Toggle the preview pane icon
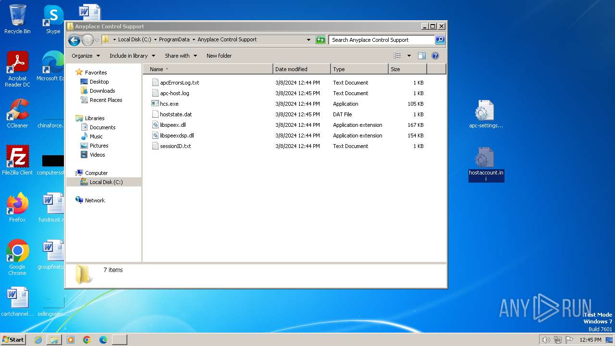The width and height of the screenshot is (615, 346). [x=422, y=56]
